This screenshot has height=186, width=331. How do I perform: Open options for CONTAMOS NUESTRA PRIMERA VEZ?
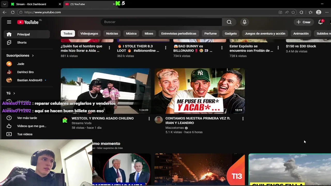[x=243, y=119]
